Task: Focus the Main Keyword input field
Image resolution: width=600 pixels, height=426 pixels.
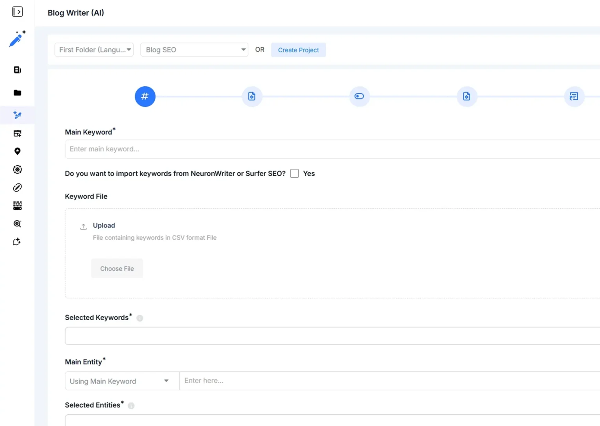Action: coord(332,149)
